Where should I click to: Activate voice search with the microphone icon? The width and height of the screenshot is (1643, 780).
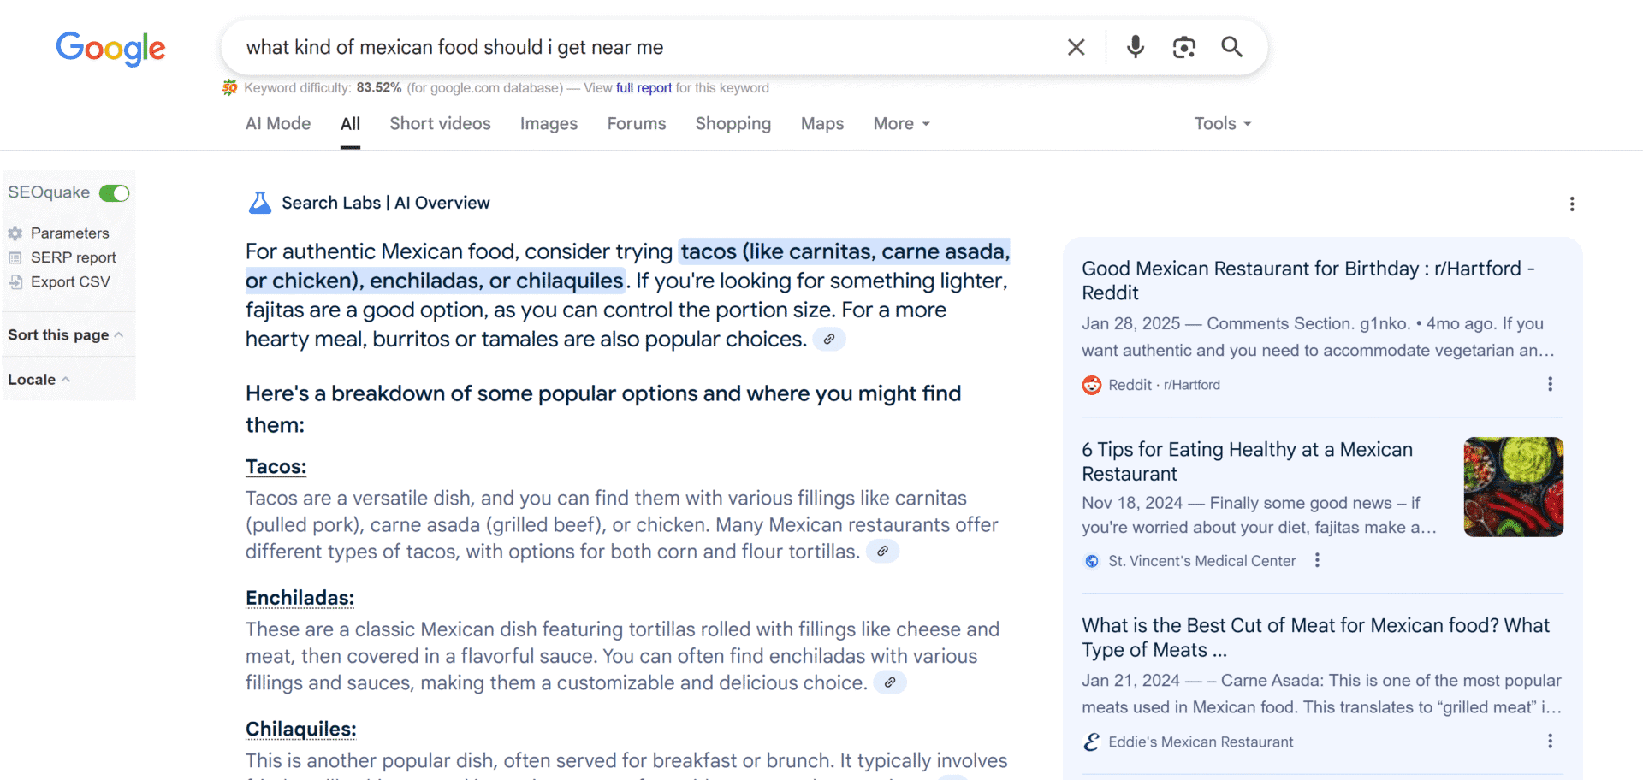1136,47
